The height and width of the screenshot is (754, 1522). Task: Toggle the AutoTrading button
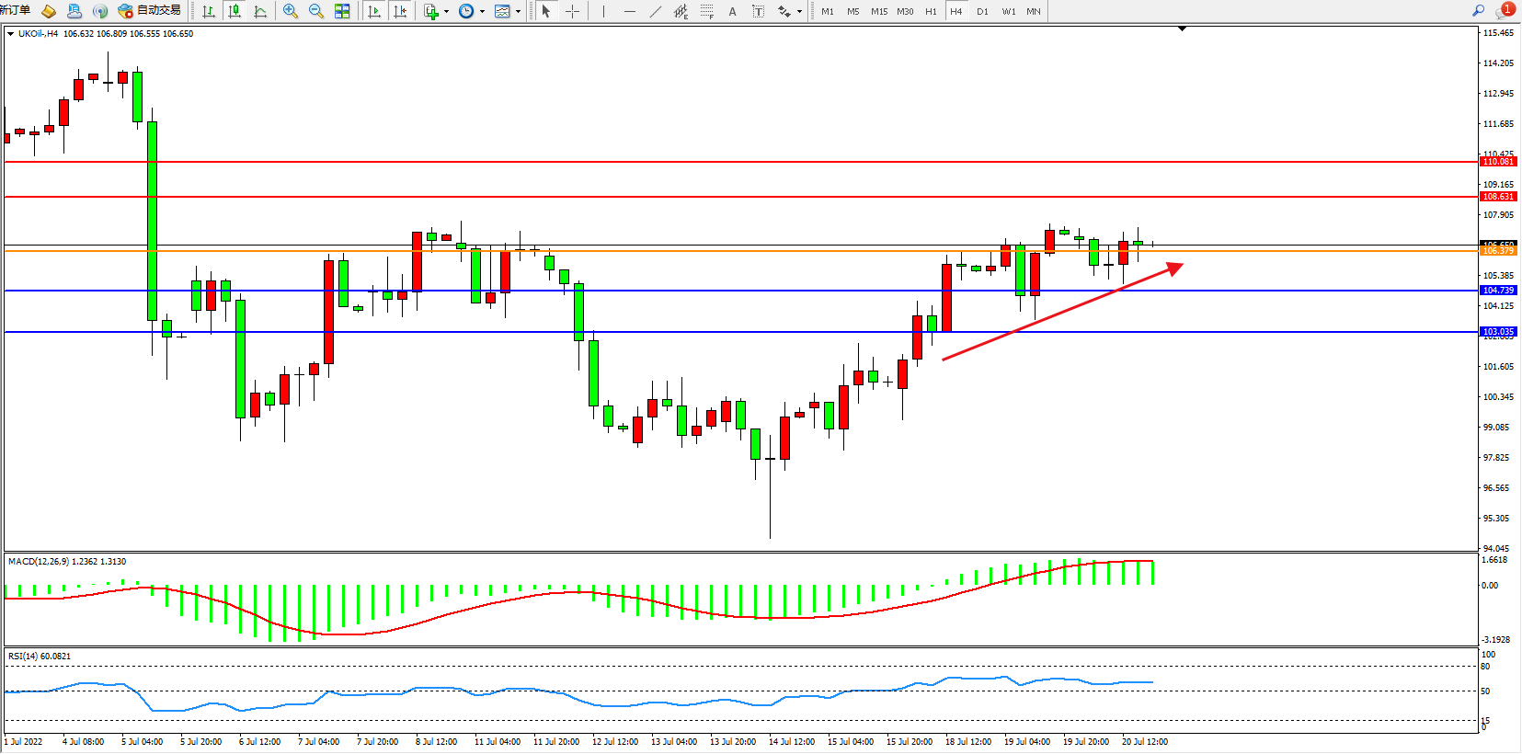(150, 11)
